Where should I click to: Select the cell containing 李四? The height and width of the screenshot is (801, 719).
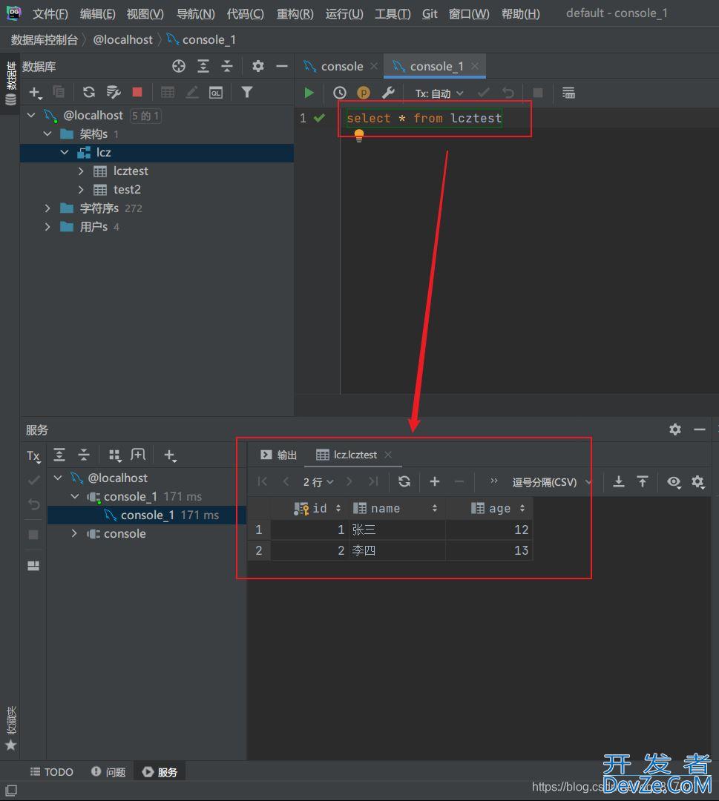397,550
